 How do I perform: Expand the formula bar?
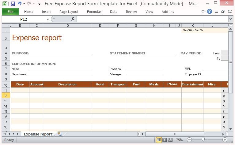(x=230, y=19)
